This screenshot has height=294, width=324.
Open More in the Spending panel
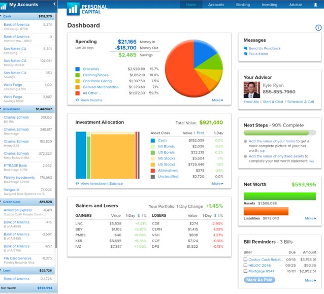click(x=217, y=100)
